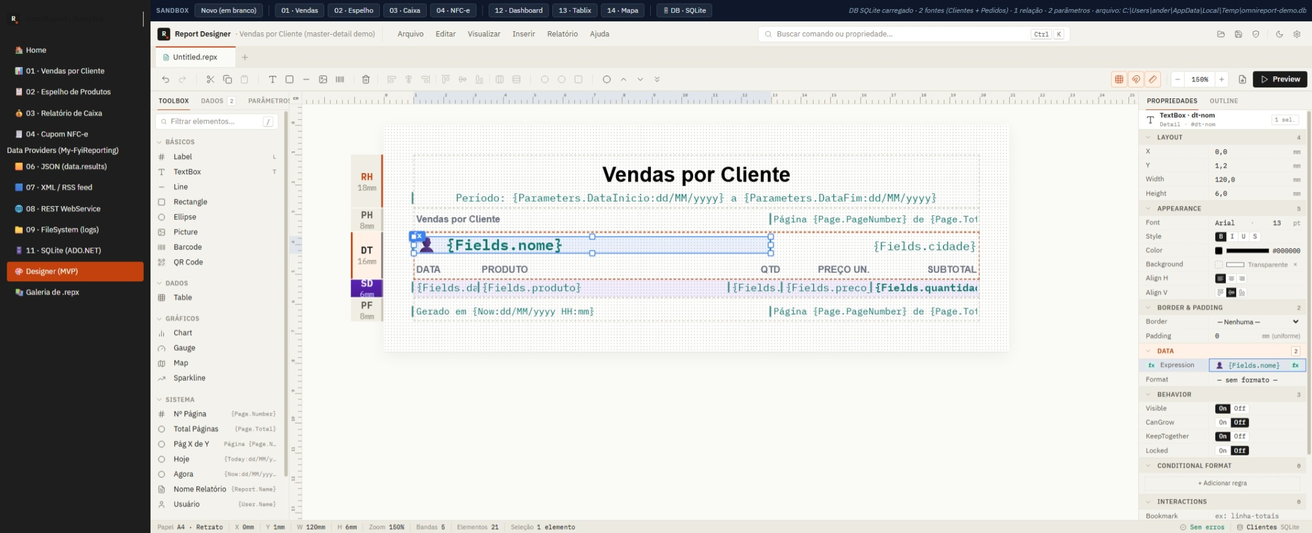Screen dimensions: 1312x533
Task: Switch to dark mode moon icon
Action: (1279, 34)
